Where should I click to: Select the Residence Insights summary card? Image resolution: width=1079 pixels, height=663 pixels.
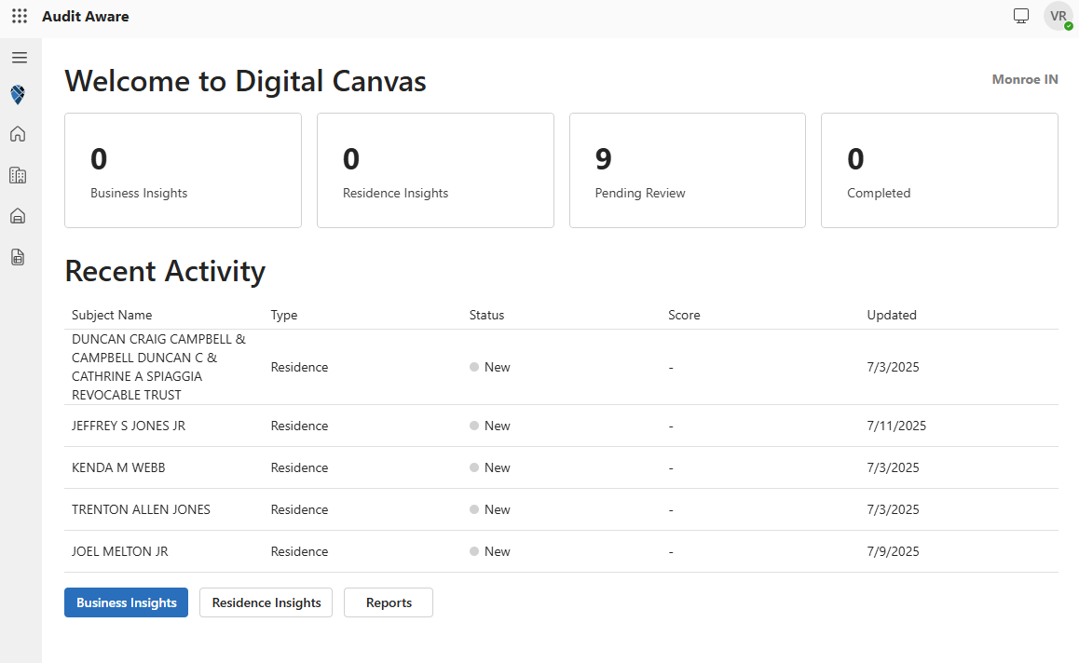pos(435,170)
